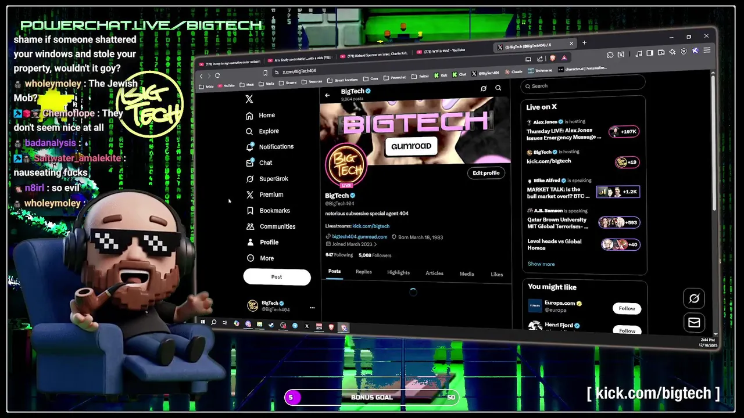
Task: Open Chat in X sidebar
Action: pyautogui.click(x=259, y=163)
